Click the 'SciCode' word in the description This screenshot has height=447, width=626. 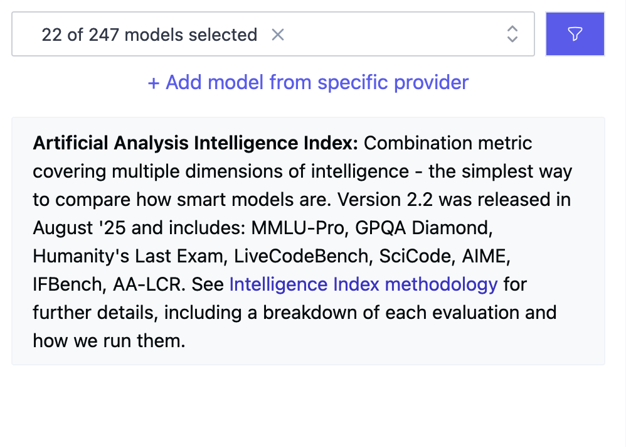coord(410,256)
